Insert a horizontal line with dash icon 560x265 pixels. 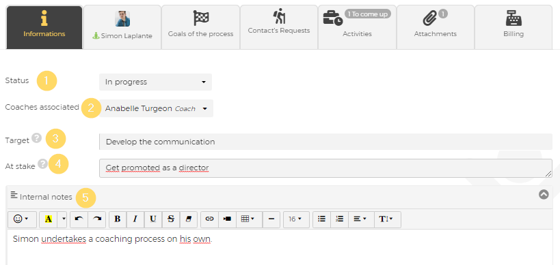pyautogui.click(x=271, y=219)
